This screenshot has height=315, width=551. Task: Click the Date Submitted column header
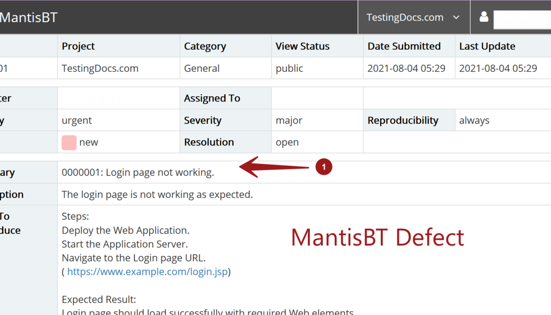(x=404, y=46)
